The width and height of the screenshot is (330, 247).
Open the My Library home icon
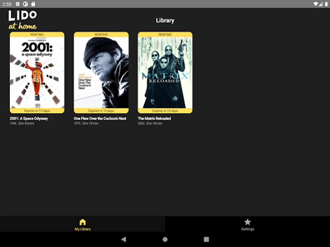[x=82, y=222]
